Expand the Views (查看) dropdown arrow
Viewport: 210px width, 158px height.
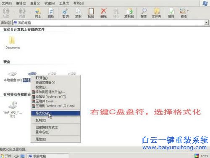click(x=188, y=11)
